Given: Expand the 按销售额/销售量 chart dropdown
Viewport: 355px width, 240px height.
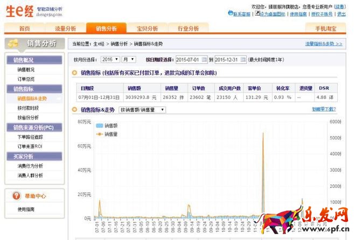Looking at the screenshot, I should click(x=142, y=110).
